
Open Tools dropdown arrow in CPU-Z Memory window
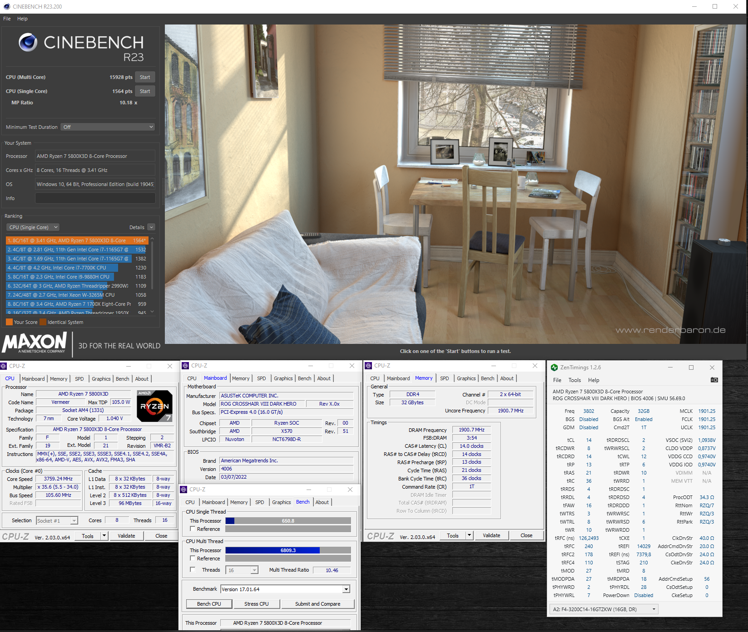[470, 535]
